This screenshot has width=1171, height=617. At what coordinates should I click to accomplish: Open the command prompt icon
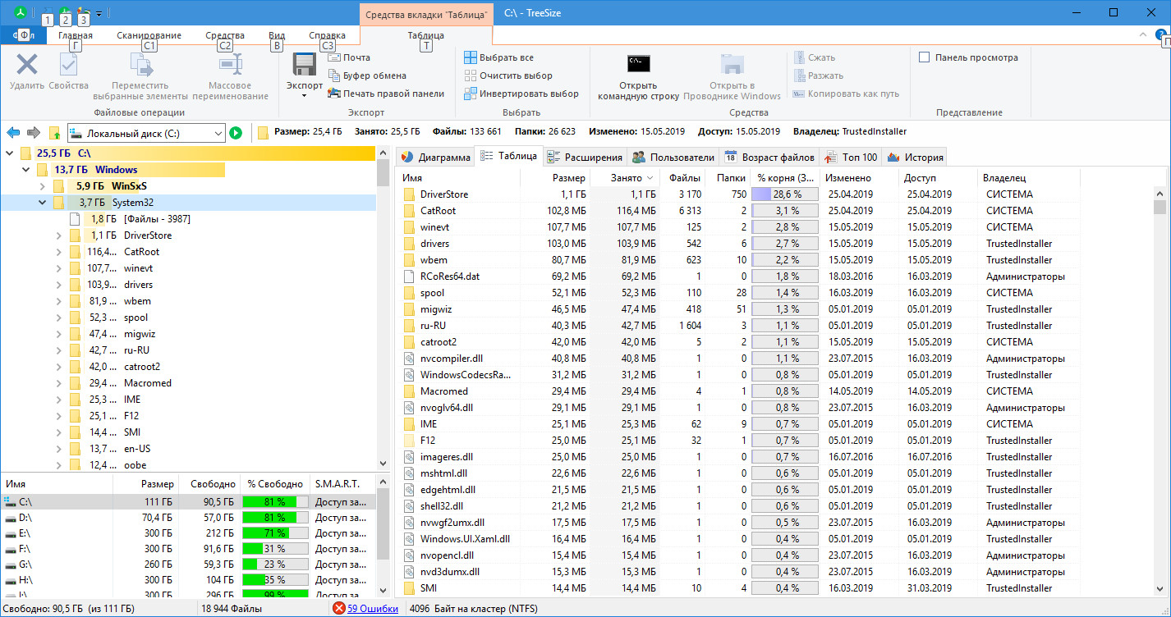click(638, 65)
